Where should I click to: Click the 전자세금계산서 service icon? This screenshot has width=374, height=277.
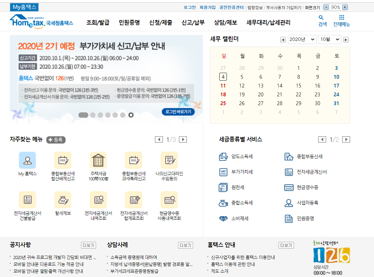coord(289,172)
